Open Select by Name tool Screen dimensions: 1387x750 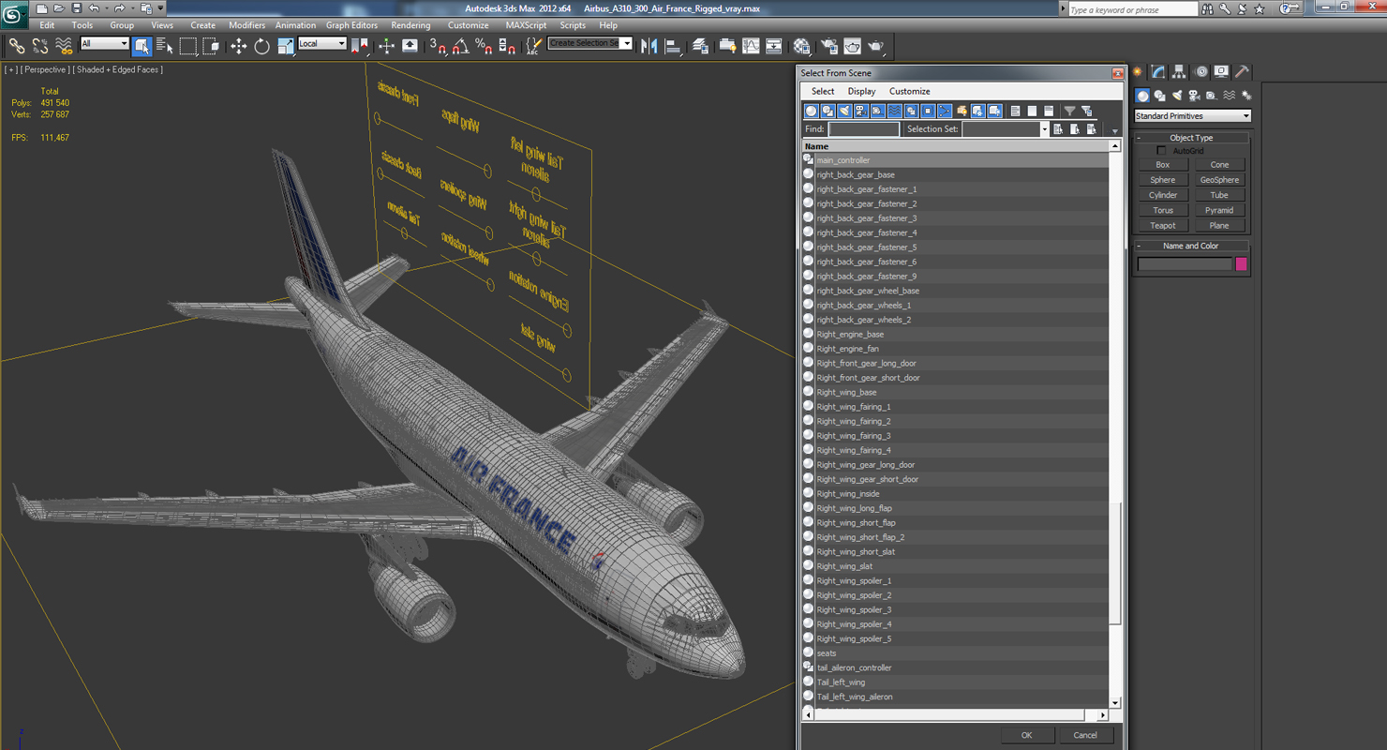point(165,45)
